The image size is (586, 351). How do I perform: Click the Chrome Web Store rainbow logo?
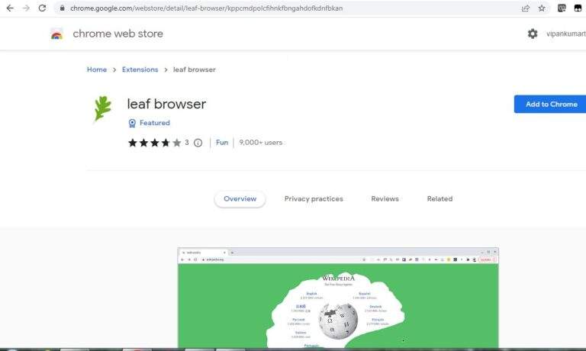(x=56, y=34)
